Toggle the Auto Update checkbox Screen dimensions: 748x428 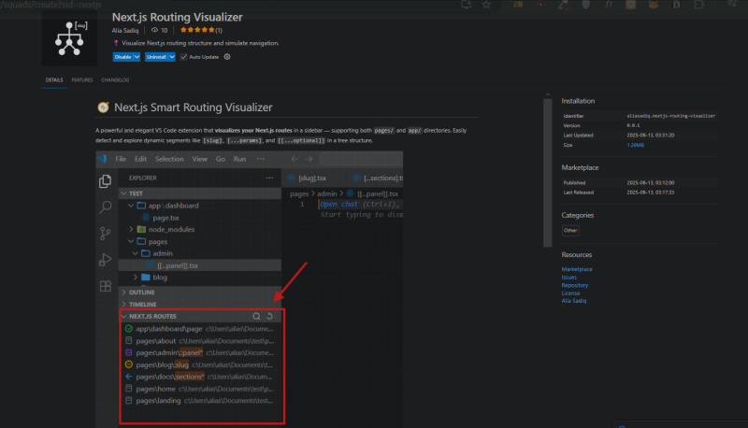(184, 57)
